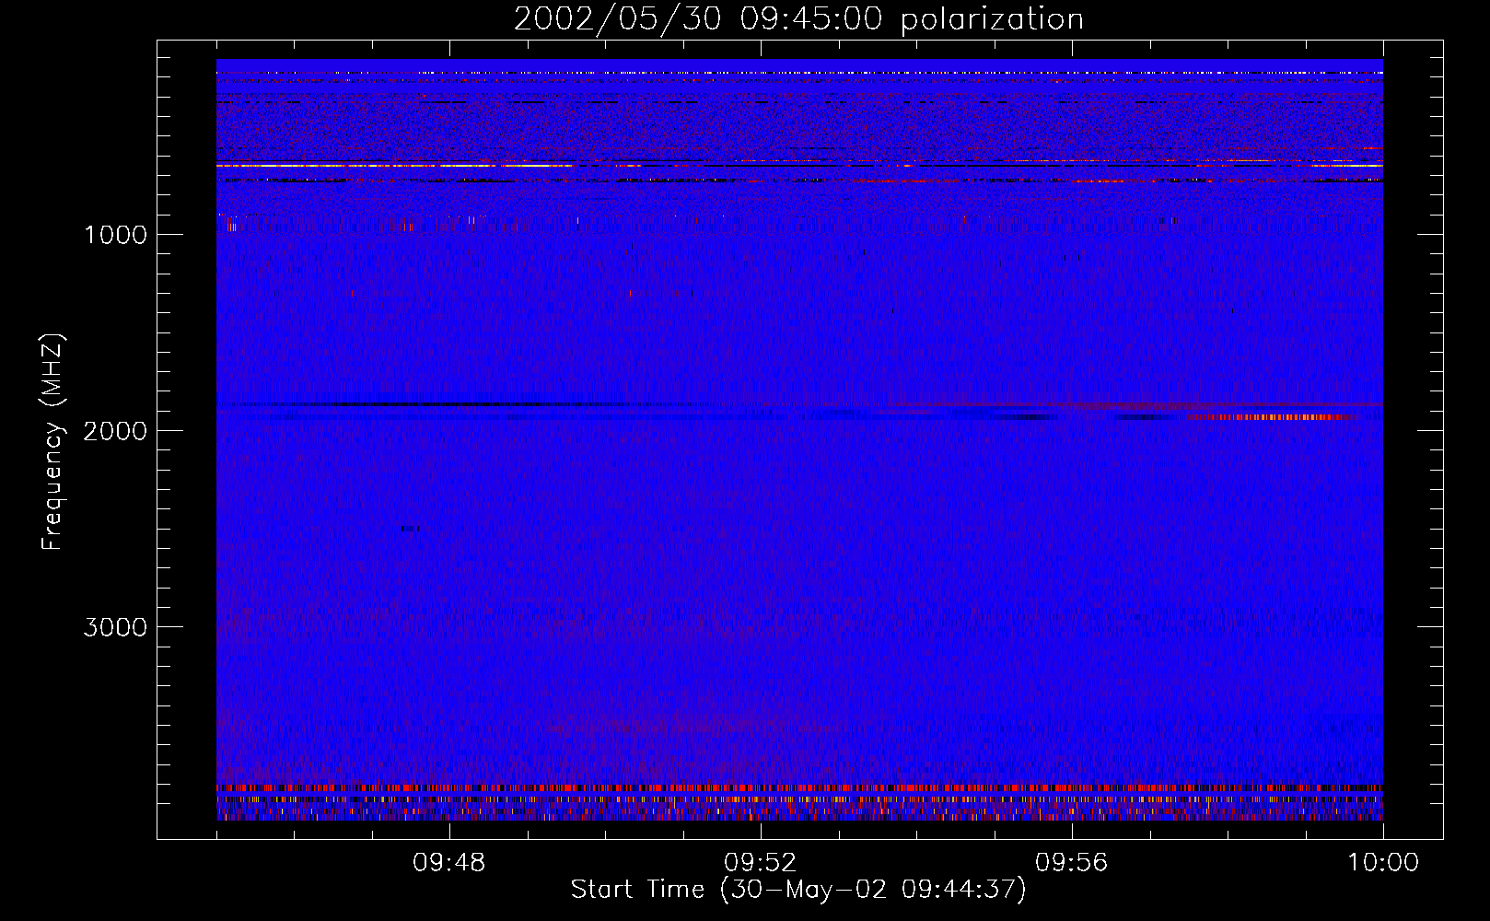Select the 1000 frequency tick label
The height and width of the screenshot is (921, 1490).
115,235
